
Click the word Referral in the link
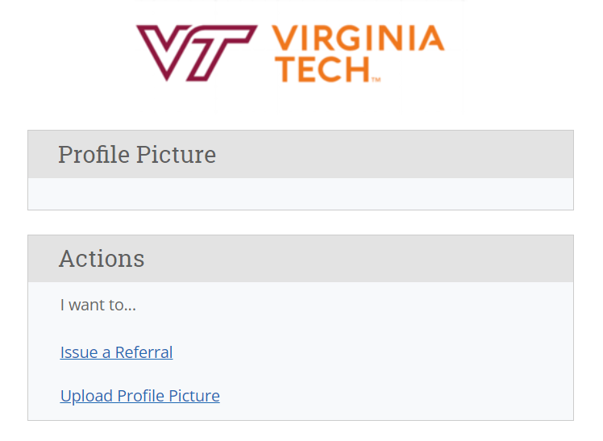pyautogui.click(x=143, y=352)
